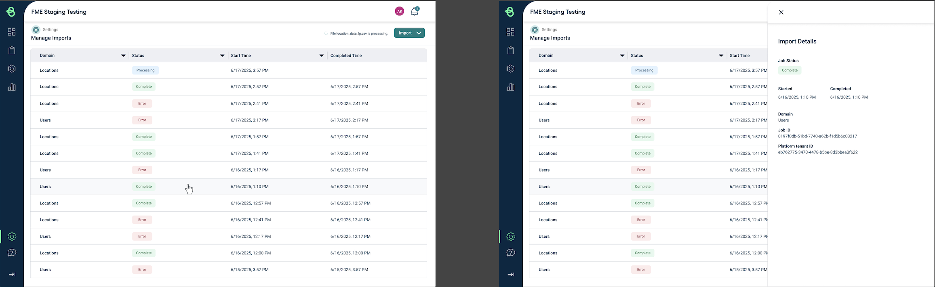
Task: Open the Locations 1:57 PM row in left window
Action: tap(228, 137)
